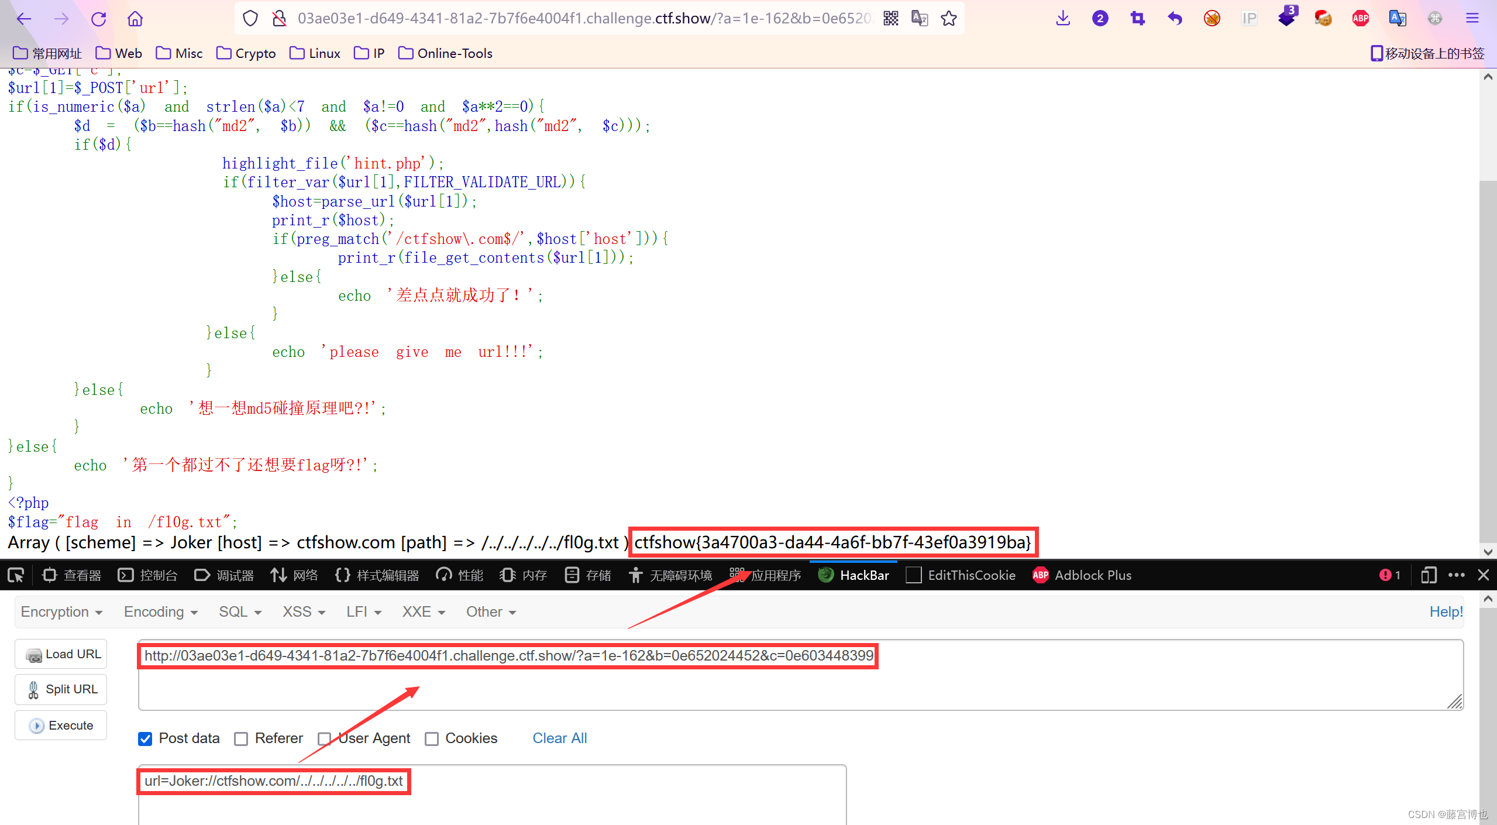Image resolution: width=1497 pixels, height=825 pixels.
Task: Open the Firefox hamburger menu
Action: [x=1472, y=19]
